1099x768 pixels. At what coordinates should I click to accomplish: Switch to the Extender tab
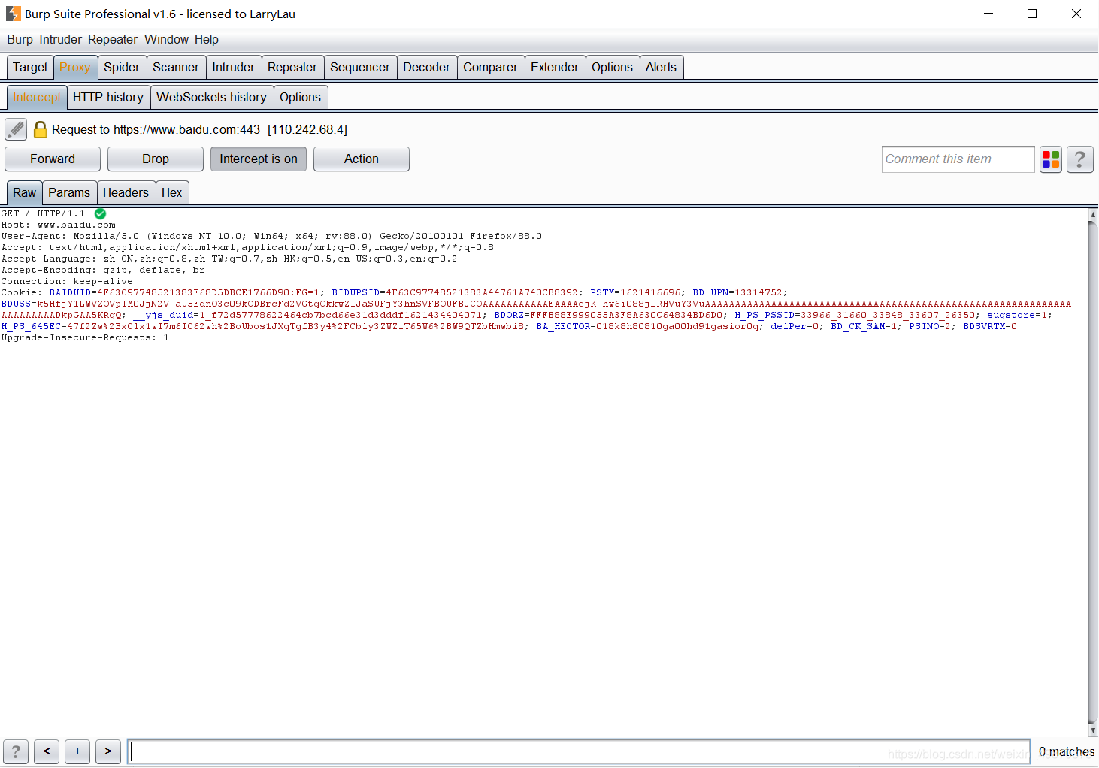[555, 67]
